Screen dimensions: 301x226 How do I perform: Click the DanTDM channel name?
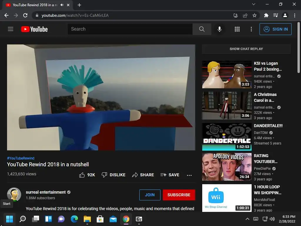pos(261,133)
